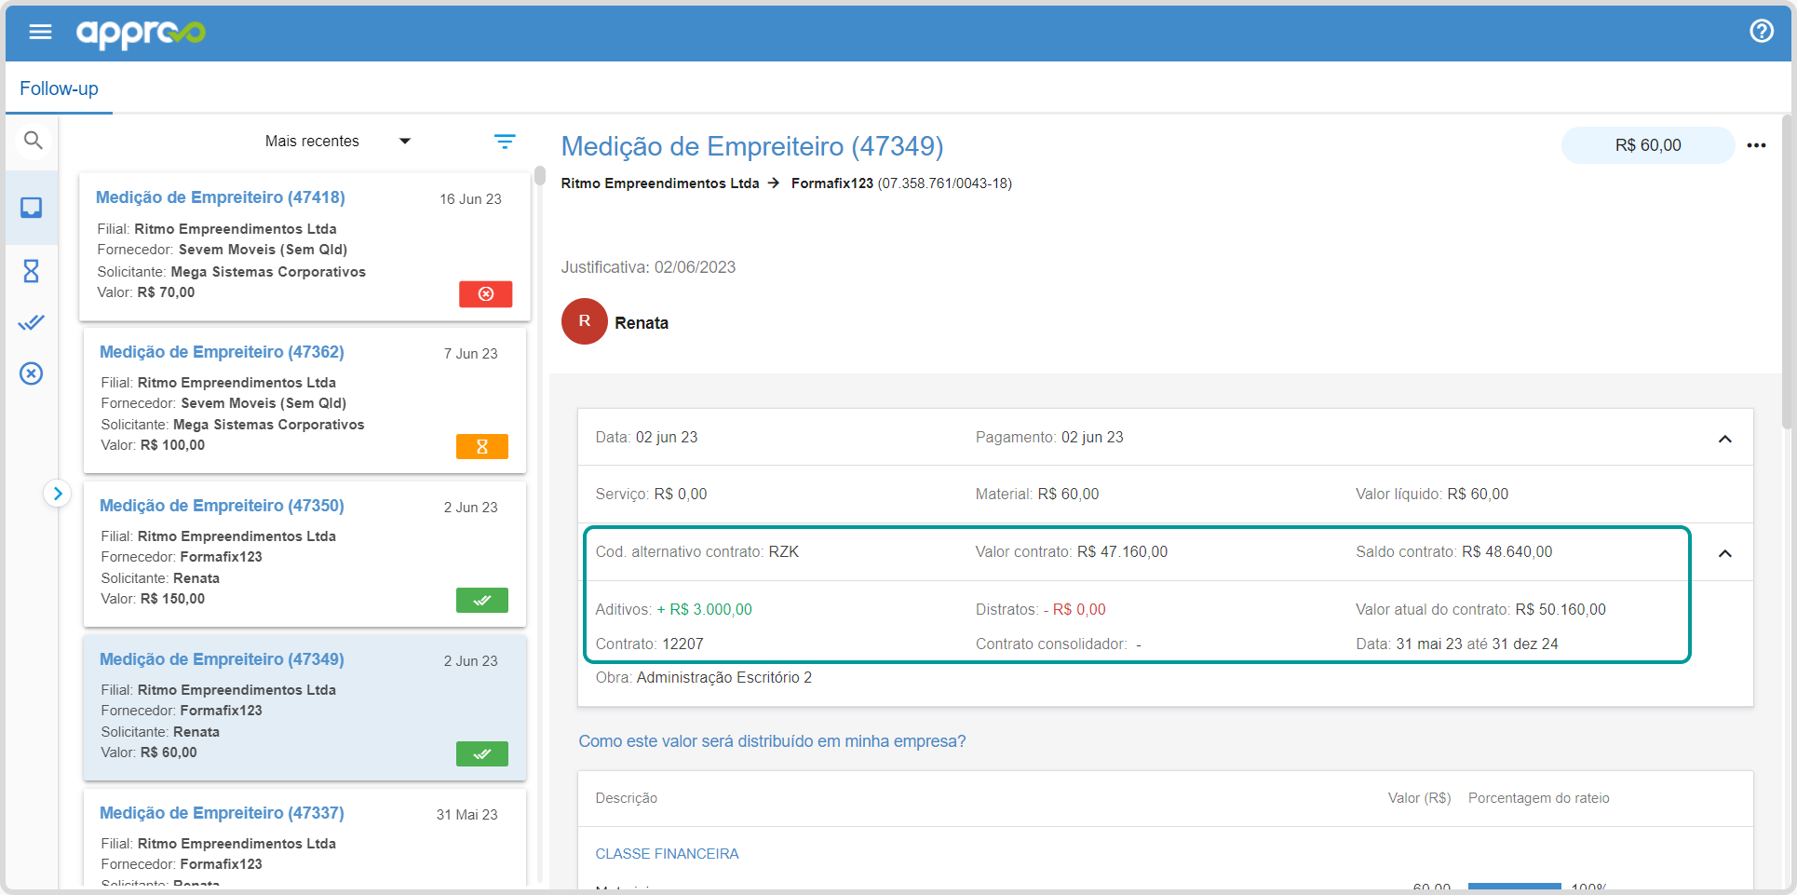The width and height of the screenshot is (1797, 895).
Task: Collapse the contract details section
Action: click(1724, 553)
